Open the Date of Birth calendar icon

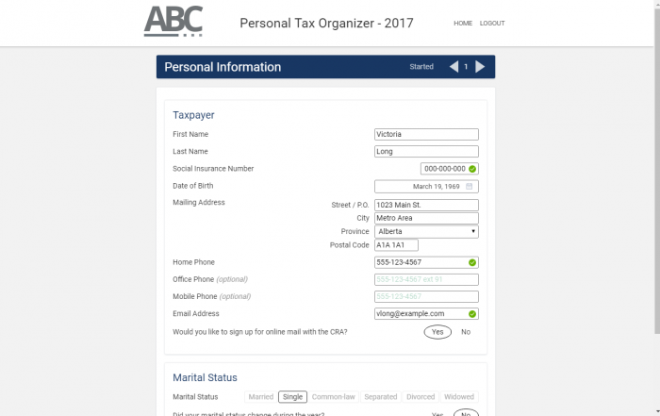470,186
